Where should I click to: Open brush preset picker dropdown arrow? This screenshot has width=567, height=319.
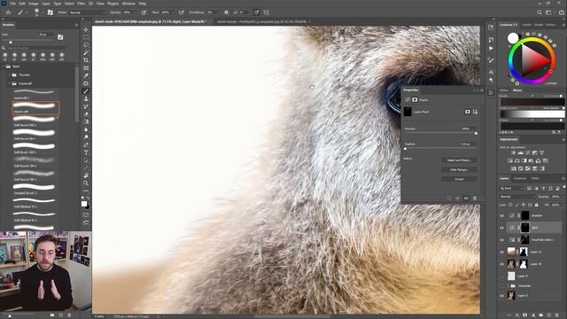click(43, 12)
